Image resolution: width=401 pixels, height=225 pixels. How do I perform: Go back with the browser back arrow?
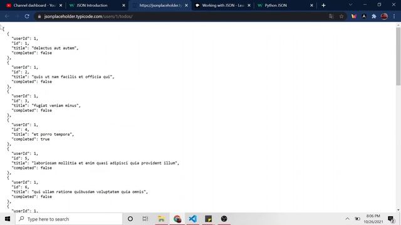7,16
